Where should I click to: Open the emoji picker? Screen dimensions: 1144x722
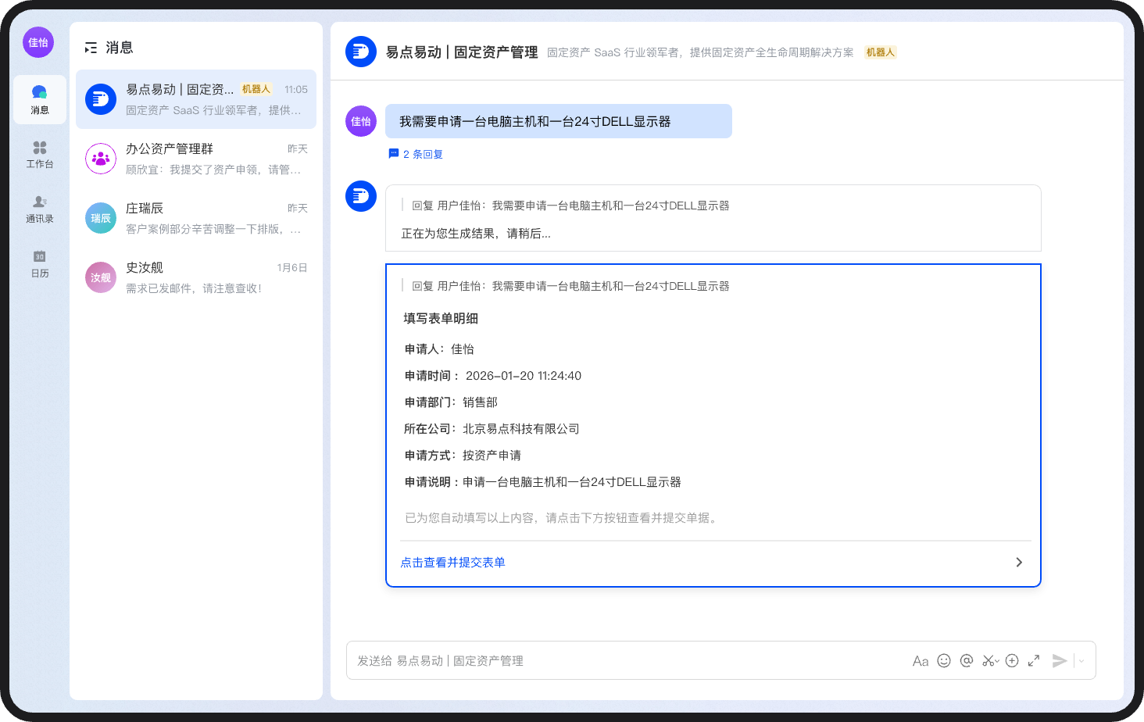click(x=944, y=661)
